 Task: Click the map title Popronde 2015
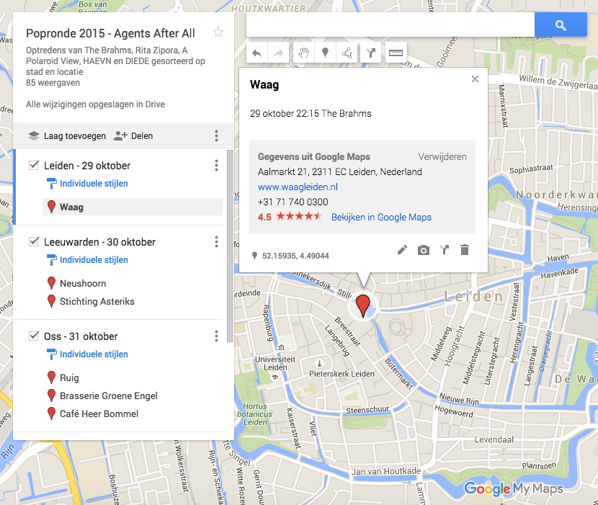click(x=110, y=34)
